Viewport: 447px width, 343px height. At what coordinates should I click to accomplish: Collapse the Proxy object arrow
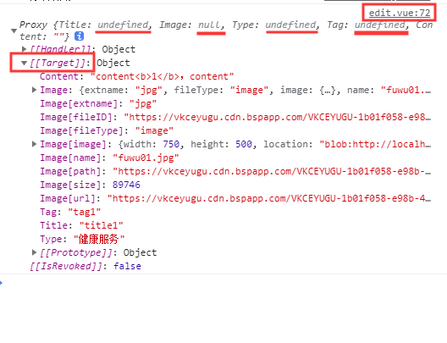pos(14,30)
